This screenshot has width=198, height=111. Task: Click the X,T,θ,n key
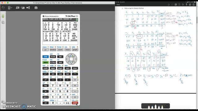coord(53,62)
